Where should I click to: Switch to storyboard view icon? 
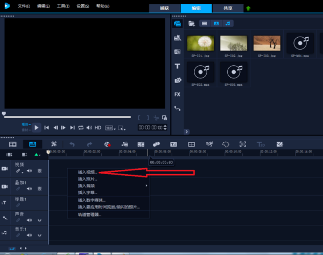tap(13, 144)
